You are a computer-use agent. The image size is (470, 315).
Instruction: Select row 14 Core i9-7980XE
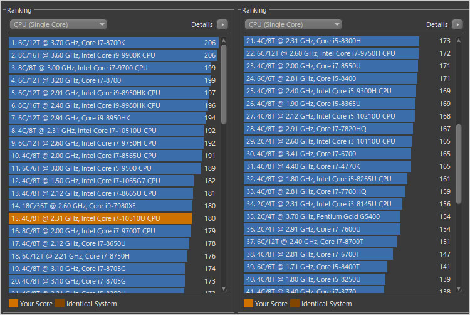click(113, 206)
